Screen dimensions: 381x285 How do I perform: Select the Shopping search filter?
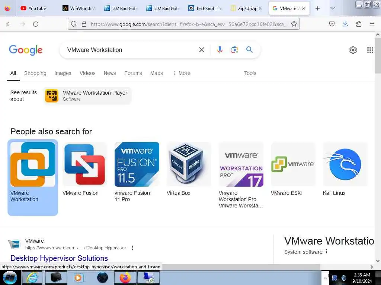35,73
